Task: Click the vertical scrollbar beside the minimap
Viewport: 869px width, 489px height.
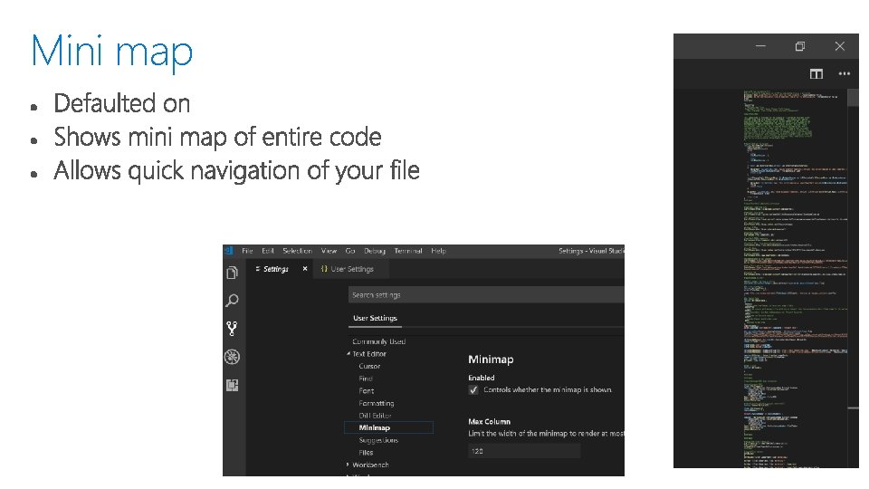Action: [x=853, y=272]
